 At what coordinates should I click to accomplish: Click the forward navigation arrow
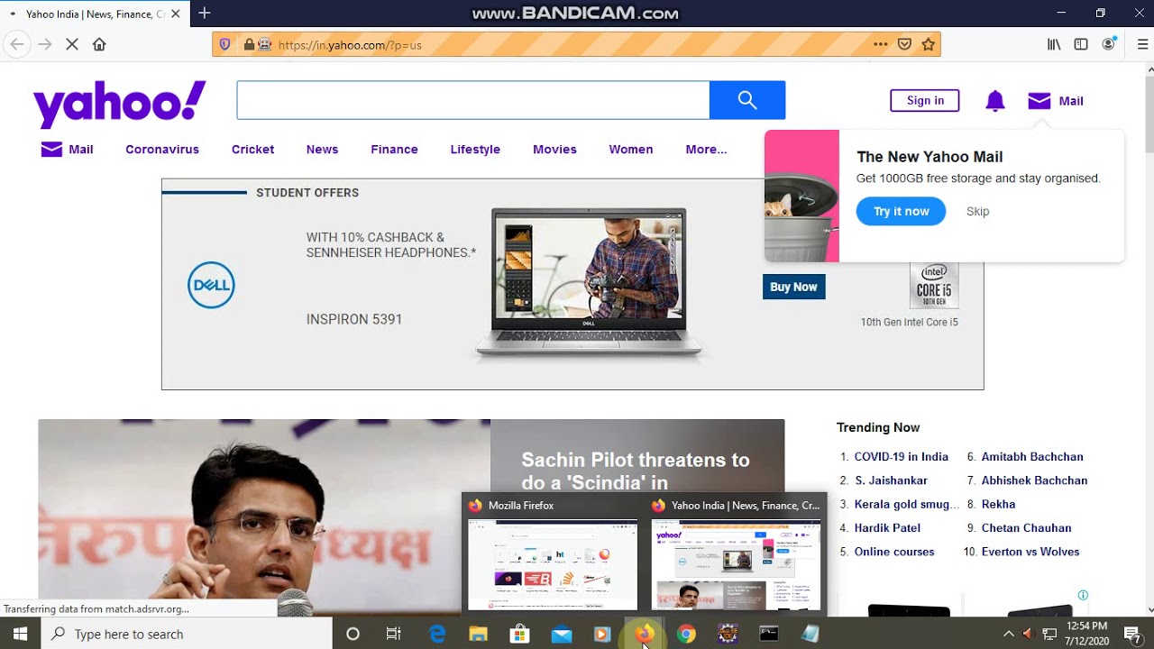pyautogui.click(x=45, y=44)
